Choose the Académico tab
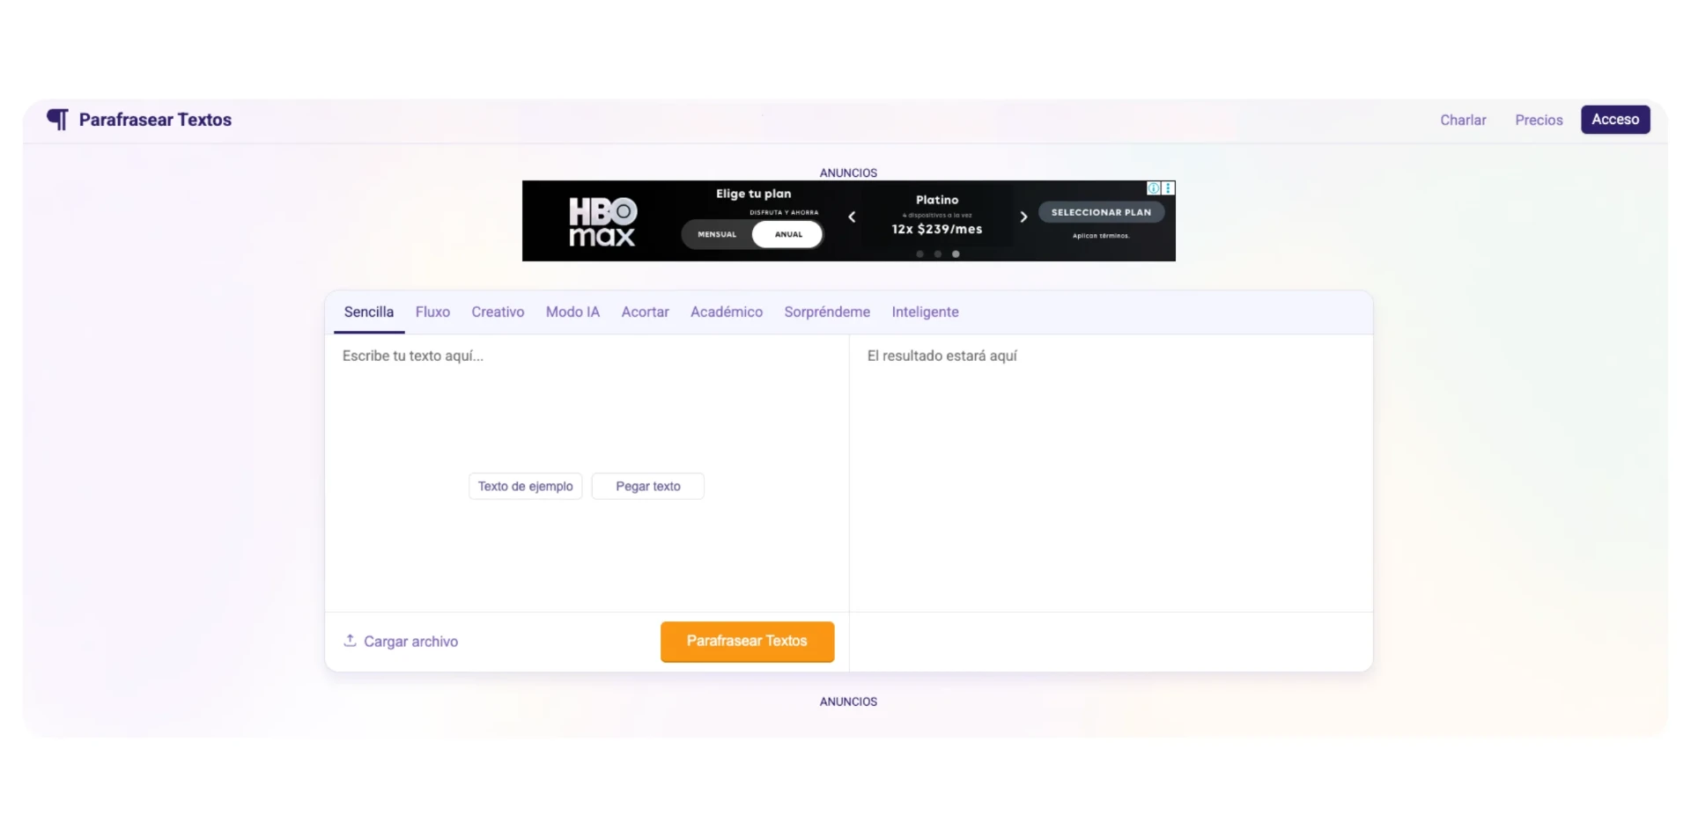 point(726,312)
